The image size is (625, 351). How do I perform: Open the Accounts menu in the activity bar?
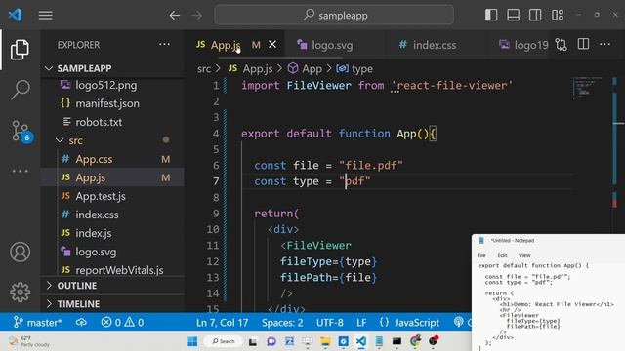20,252
